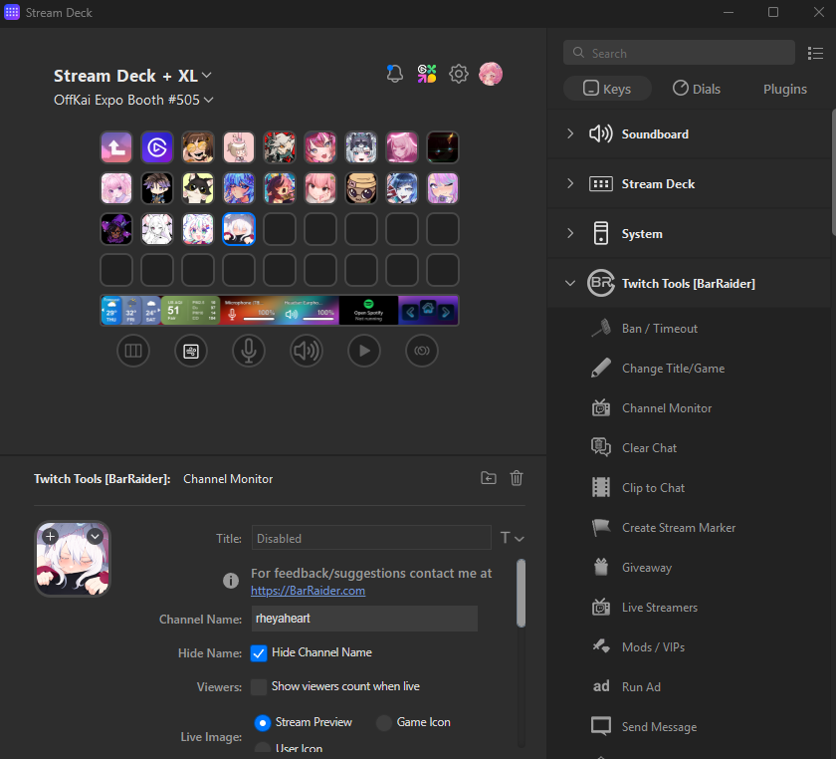Click the rightmost concentric-circle dial icon
Viewport: 836px width, 759px height.
coord(422,351)
